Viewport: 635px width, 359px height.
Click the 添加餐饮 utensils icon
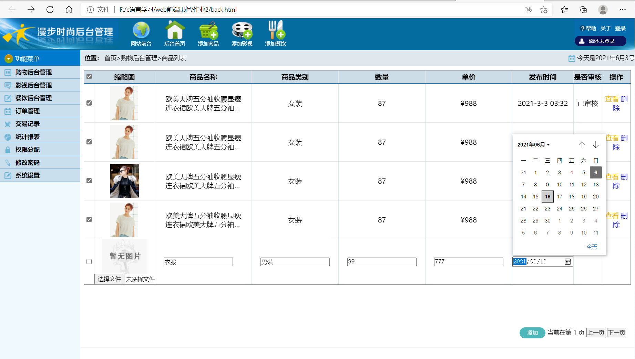pyautogui.click(x=275, y=33)
